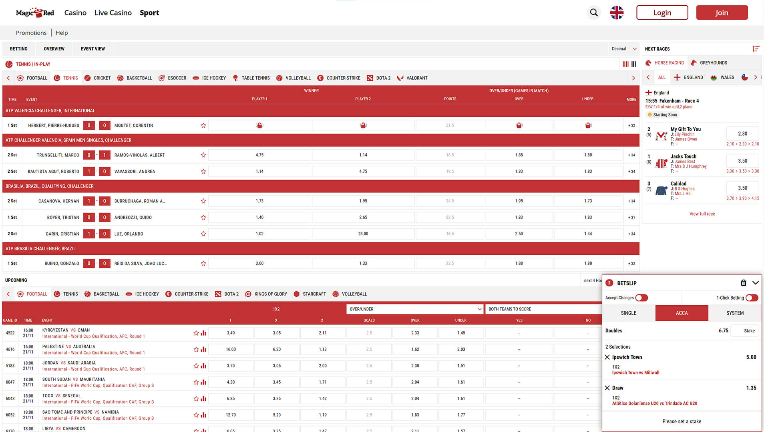Open the Casino menu item
This screenshot has height=432, width=764.
click(75, 13)
